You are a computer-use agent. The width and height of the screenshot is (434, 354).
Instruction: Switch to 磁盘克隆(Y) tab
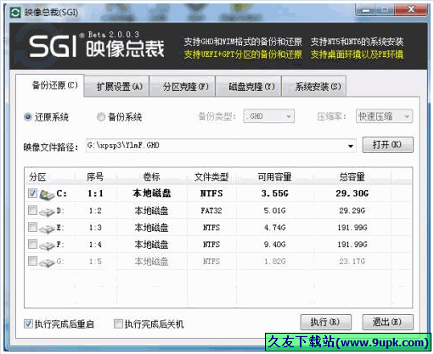point(248,87)
